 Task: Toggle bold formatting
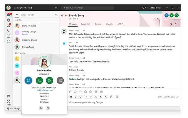click(71, 97)
